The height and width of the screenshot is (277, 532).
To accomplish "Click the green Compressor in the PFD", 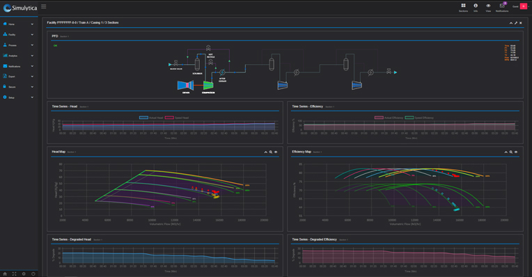I will tap(208, 85).
